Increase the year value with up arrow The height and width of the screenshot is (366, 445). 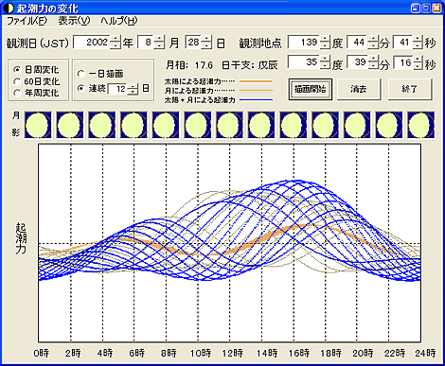point(116,39)
